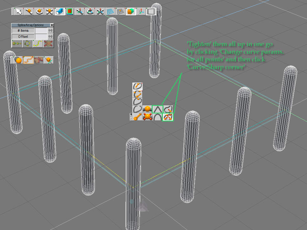Click the Curve Sharp corner icon
Viewport: 307px width, 230px height.
158,109
